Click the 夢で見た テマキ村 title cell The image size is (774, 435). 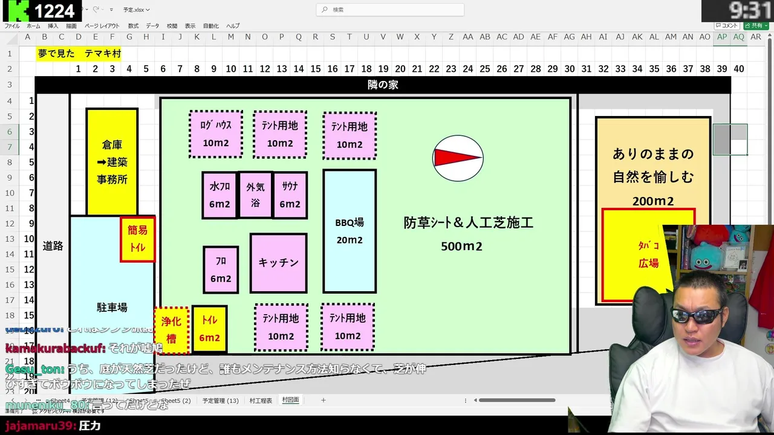pyautogui.click(x=79, y=53)
